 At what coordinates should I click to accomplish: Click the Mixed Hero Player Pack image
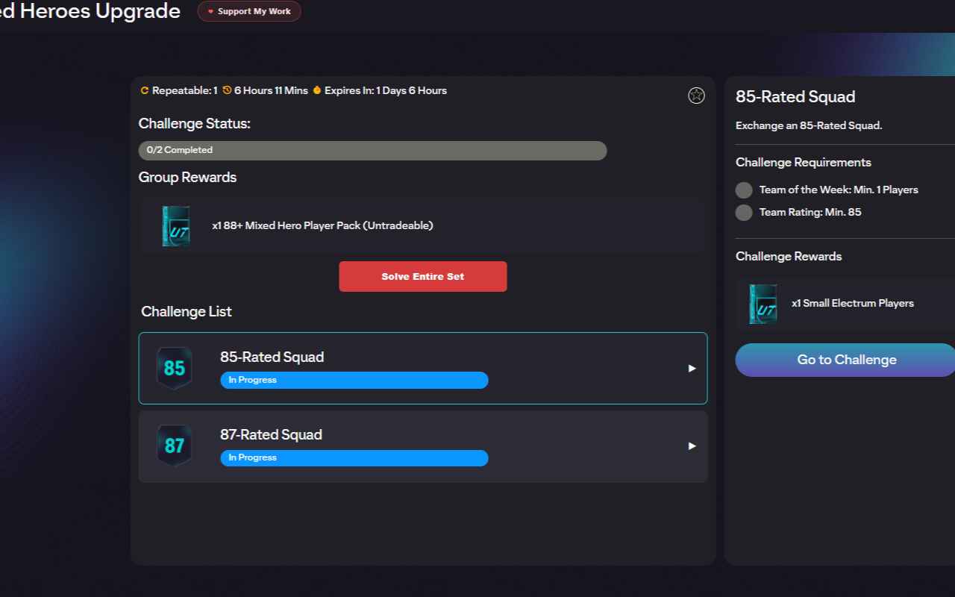[175, 226]
